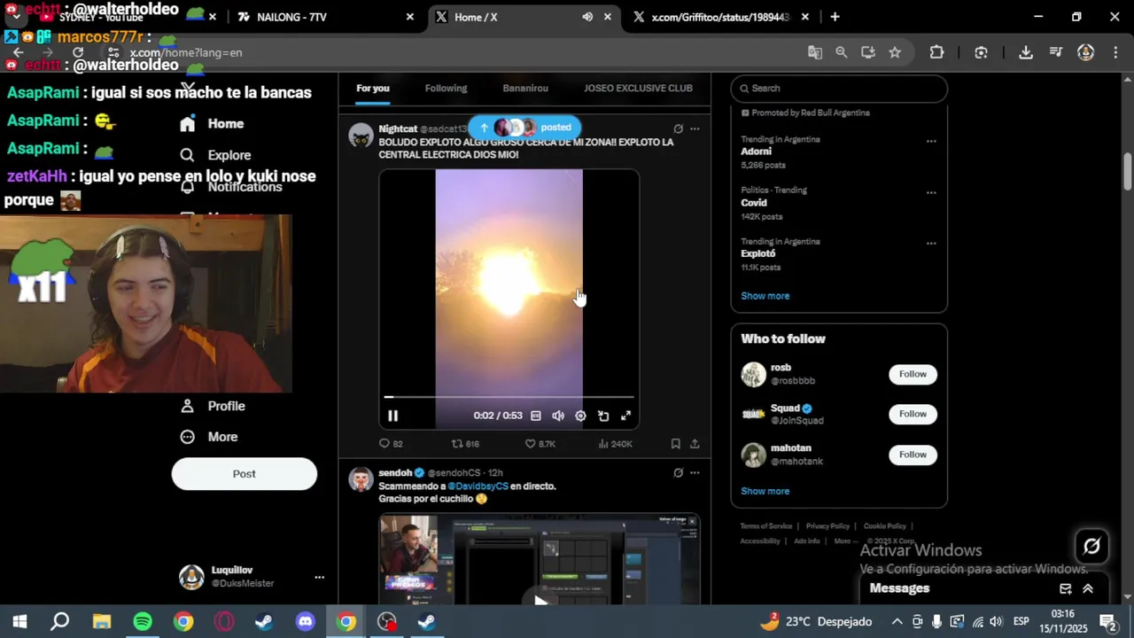Toggle captions on the Nightcat video
Image resolution: width=1134 pixels, height=638 pixels.
[536, 416]
